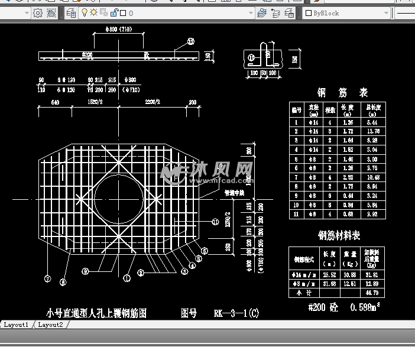Click the 44.70 subtotal cell
Viewport: 415px width, 347px height.
[x=372, y=293]
